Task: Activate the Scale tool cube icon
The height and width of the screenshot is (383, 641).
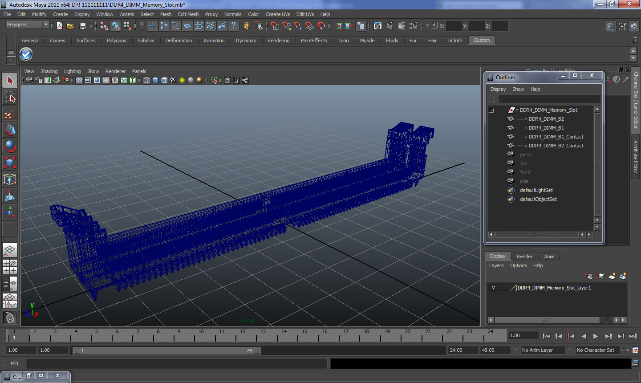Action: [x=10, y=163]
